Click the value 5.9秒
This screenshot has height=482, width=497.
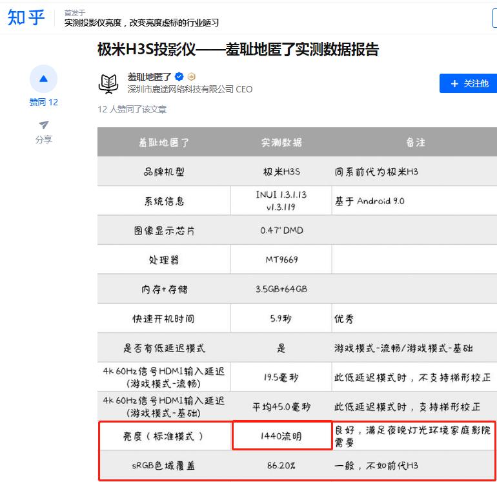[281, 319]
